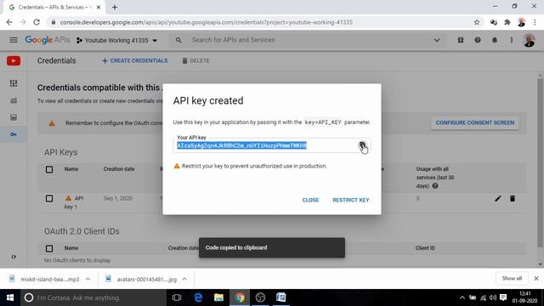Bookmark this page with the star icon
Viewport: 544px width, 306px height.
477,22
